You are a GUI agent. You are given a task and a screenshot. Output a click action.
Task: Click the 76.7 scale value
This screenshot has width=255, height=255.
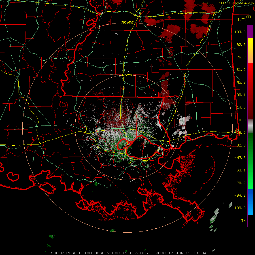point(241,57)
